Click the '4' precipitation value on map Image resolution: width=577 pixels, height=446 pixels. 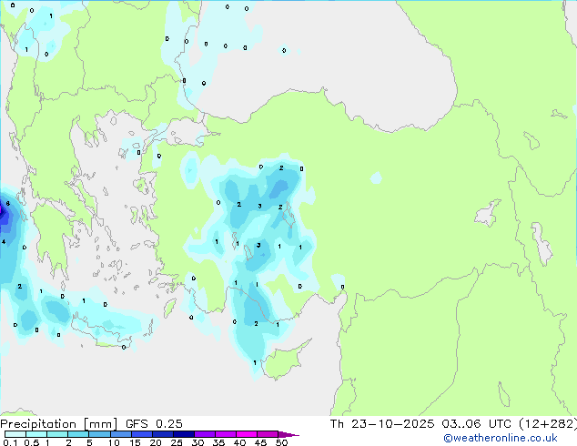point(4,242)
